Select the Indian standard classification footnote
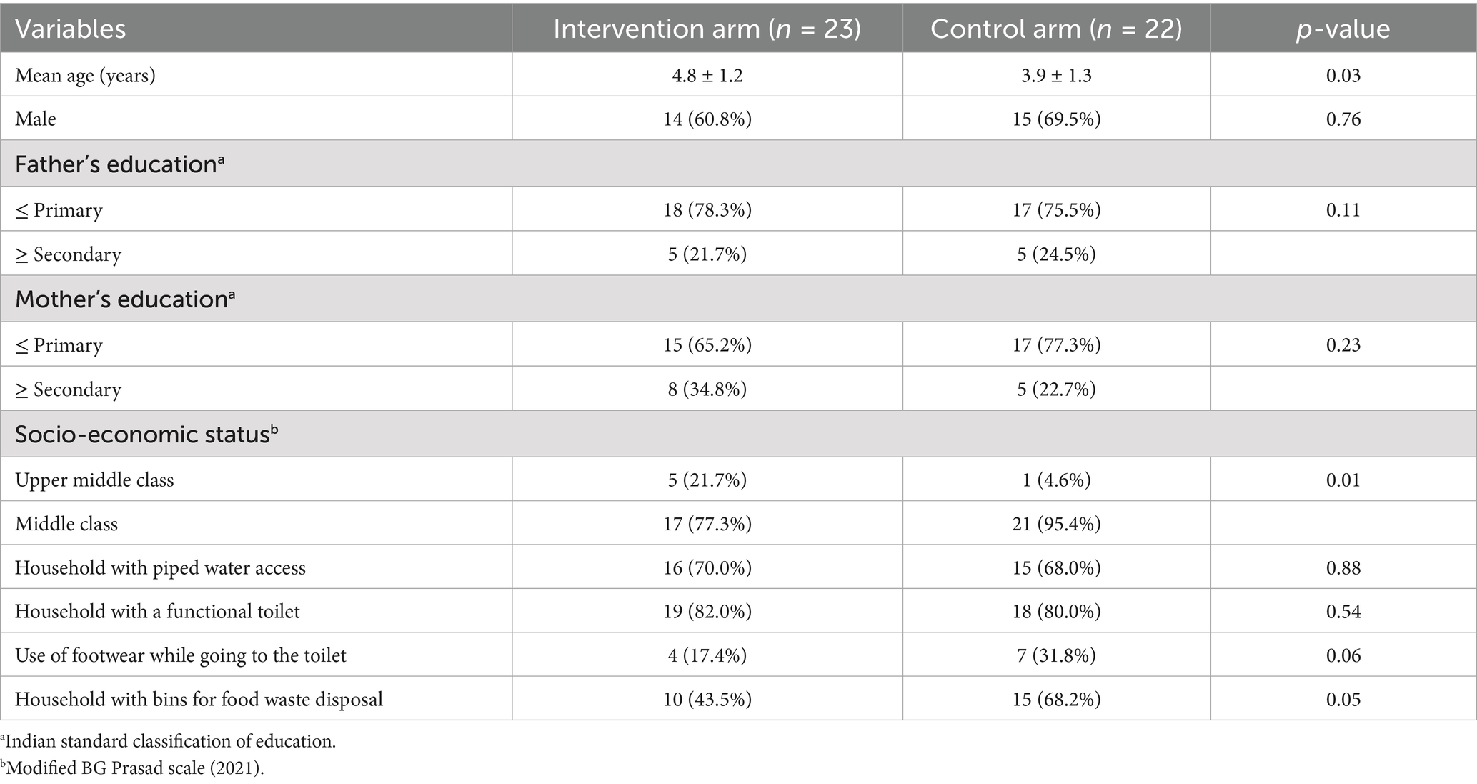 [168, 741]
